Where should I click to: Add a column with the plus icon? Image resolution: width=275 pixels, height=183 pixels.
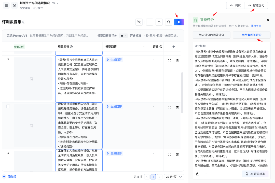pyautogui.click(x=174, y=47)
